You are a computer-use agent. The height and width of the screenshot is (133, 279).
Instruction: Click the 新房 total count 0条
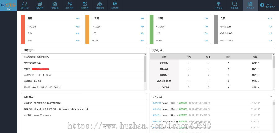click(x=78, y=19)
